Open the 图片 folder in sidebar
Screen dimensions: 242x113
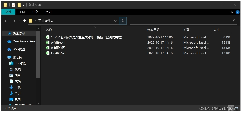[x=17, y=75]
